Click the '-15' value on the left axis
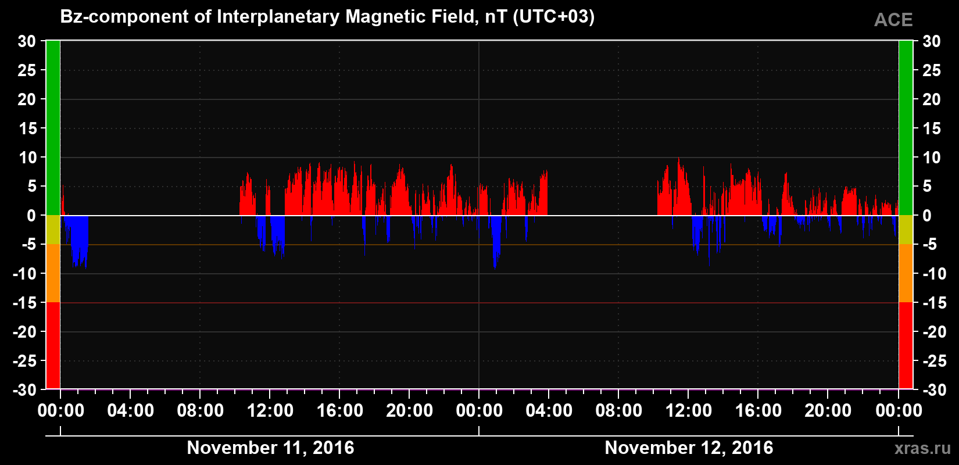Screen dimensions: 959x465 pos(24,303)
